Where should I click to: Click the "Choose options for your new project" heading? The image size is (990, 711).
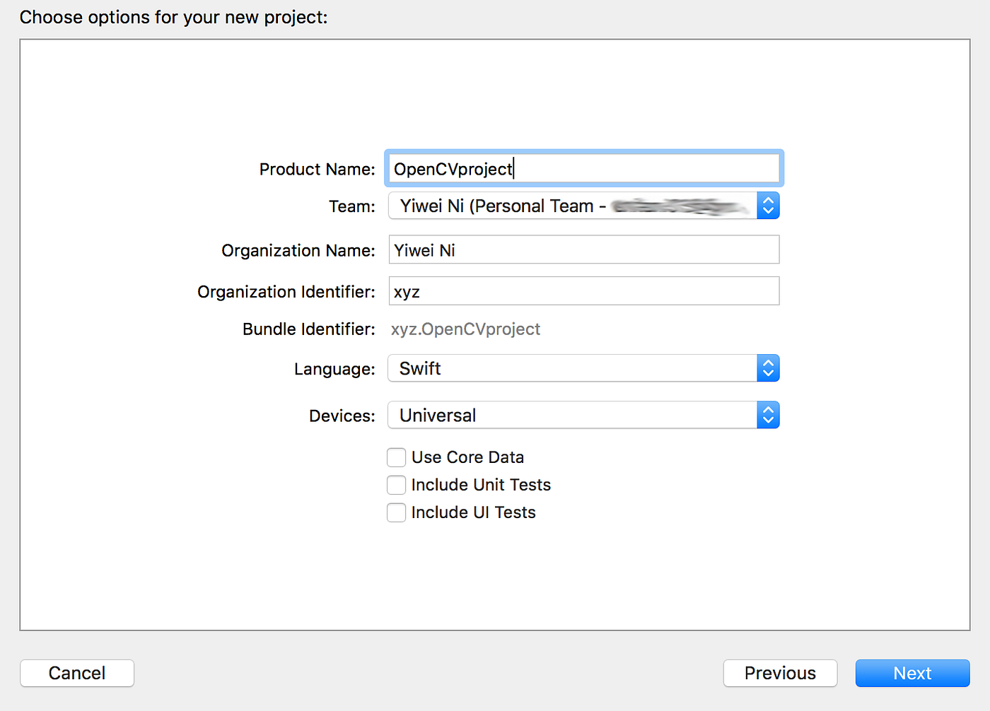173,17
